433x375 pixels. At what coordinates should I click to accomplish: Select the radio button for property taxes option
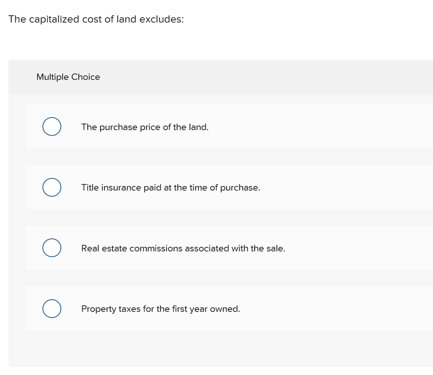(52, 308)
